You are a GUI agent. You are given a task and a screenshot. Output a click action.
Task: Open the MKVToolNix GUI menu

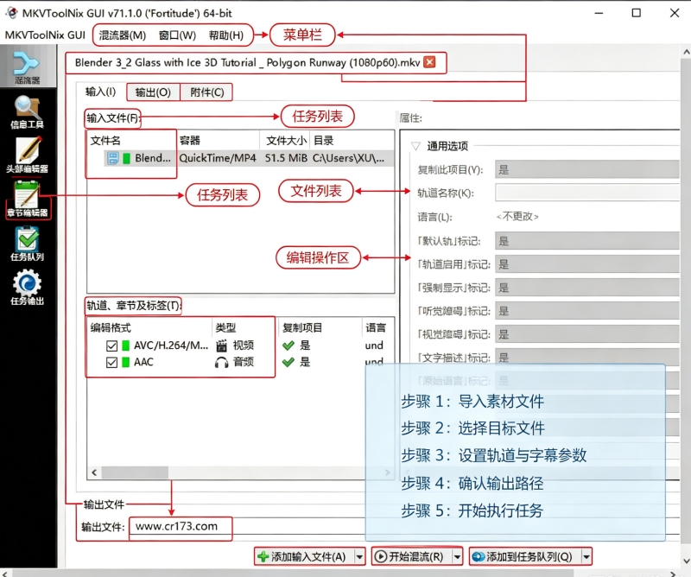45,35
